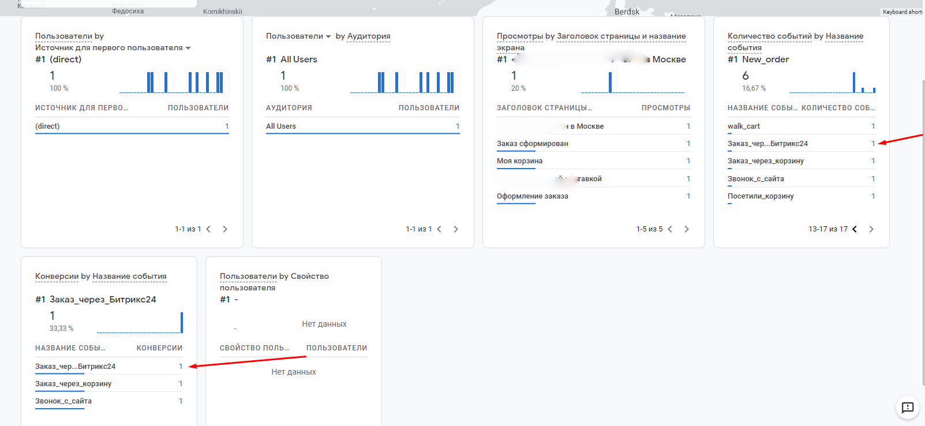Click the page vertical scrollbar

tap(922, 231)
